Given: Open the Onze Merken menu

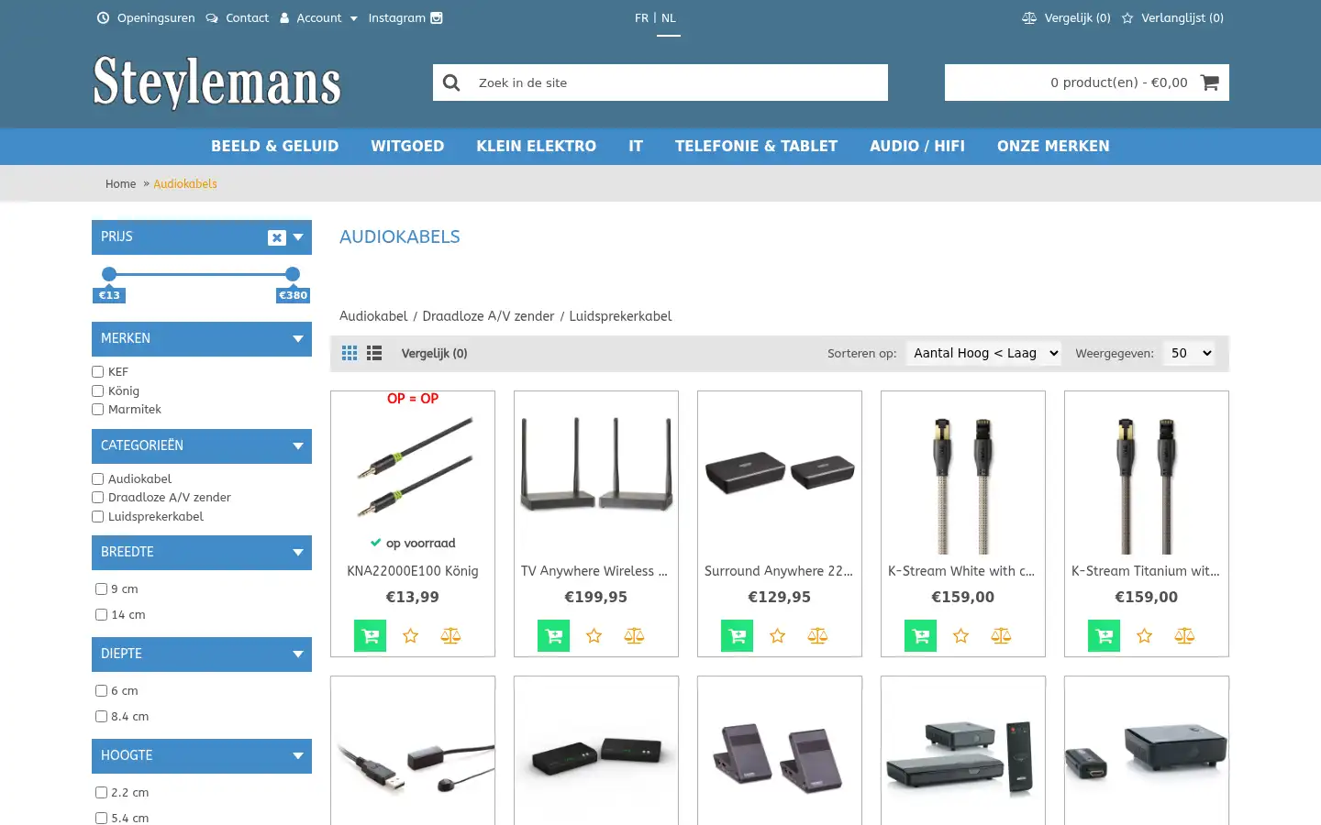Looking at the screenshot, I should pyautogui.click(x=1053, y=146).
